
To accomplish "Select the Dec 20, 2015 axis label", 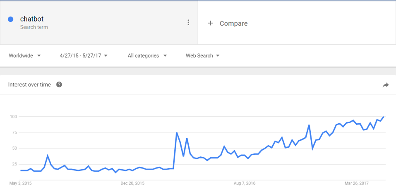I will coord(133,183).
